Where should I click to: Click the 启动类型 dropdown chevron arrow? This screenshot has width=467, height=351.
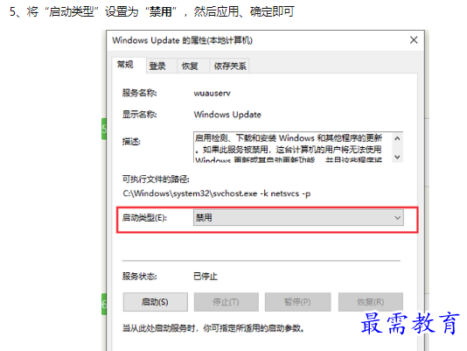[397, 218]
